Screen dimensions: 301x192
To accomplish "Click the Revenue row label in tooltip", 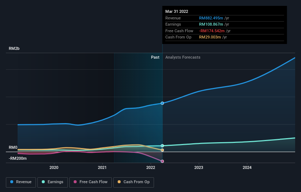I will point(173,18).
